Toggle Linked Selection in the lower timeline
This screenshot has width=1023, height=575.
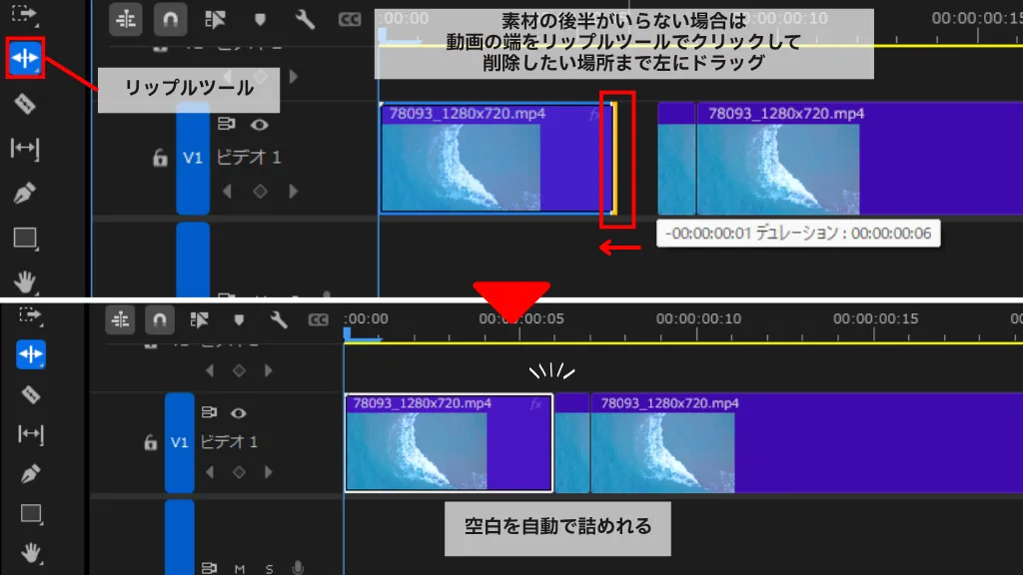tap(199, 319)
